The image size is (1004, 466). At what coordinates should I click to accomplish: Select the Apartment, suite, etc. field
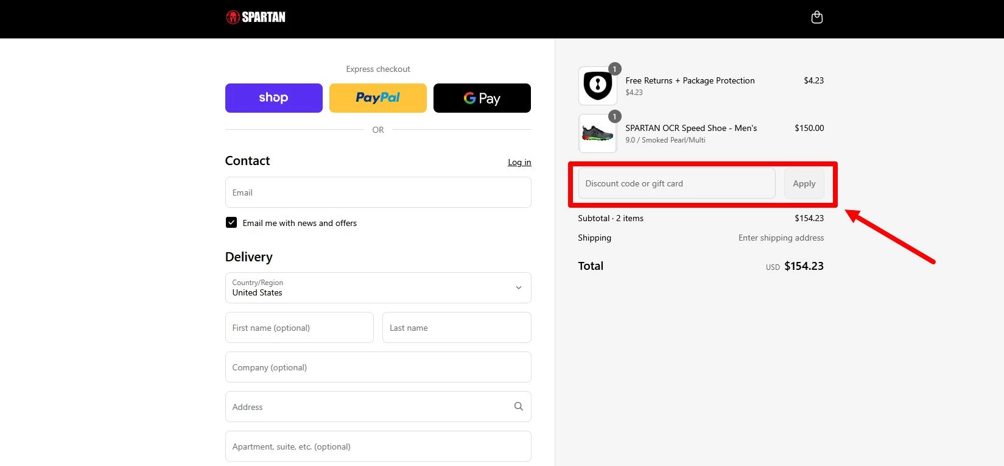tap(377, 447)
